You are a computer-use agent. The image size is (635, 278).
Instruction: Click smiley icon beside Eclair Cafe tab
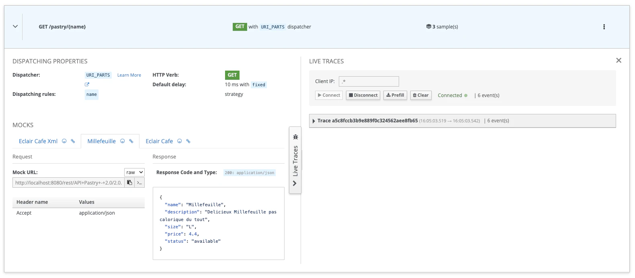click(180, 141)
